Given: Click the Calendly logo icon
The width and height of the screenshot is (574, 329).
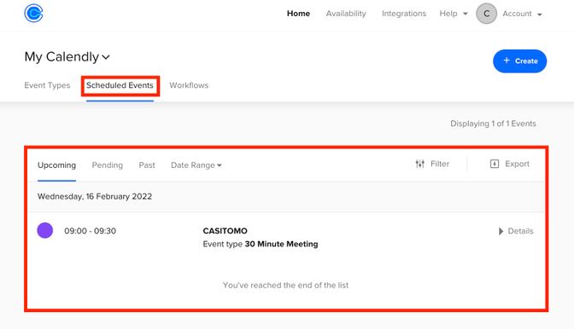Looking at the screenshot, I should point(33,14).
